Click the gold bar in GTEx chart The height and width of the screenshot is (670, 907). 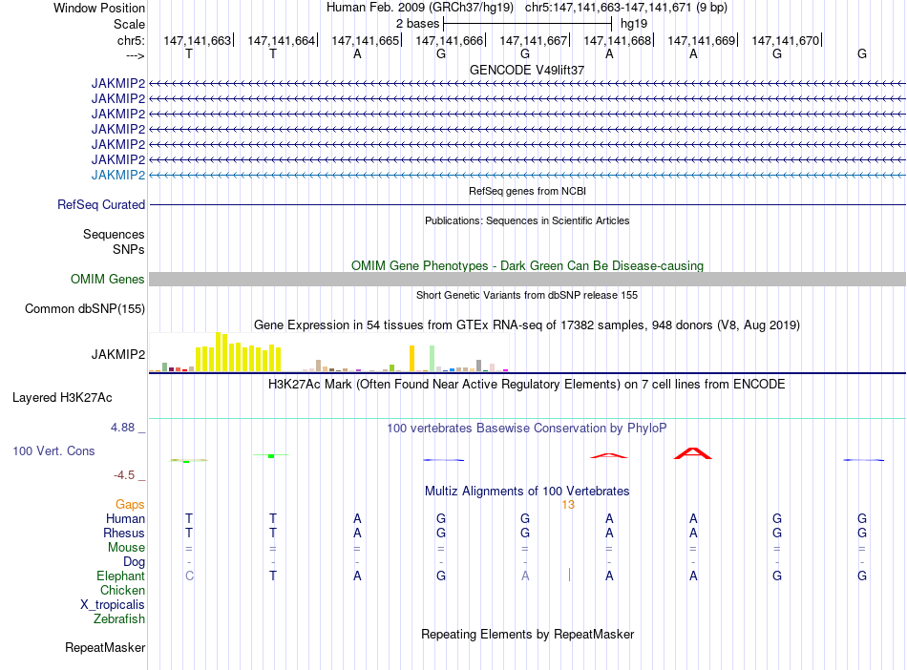[411, 359]
